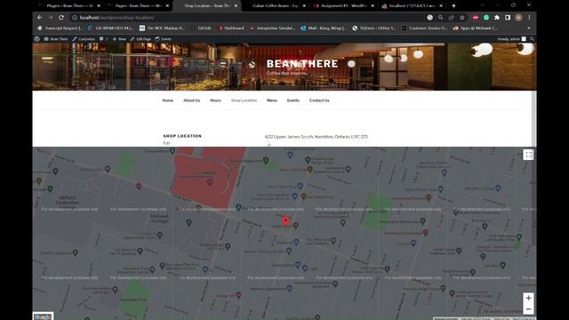Click Events in WordPress admin bar
This screenshot has width=569, height=320.
[164, 39]
